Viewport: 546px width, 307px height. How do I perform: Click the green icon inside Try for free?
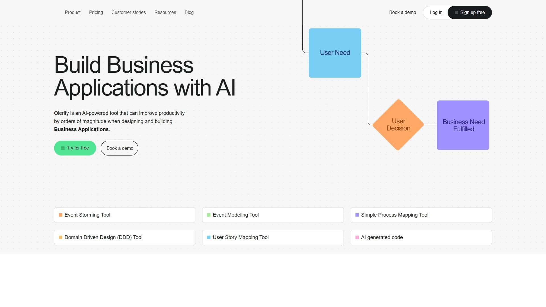coord(63,148)
